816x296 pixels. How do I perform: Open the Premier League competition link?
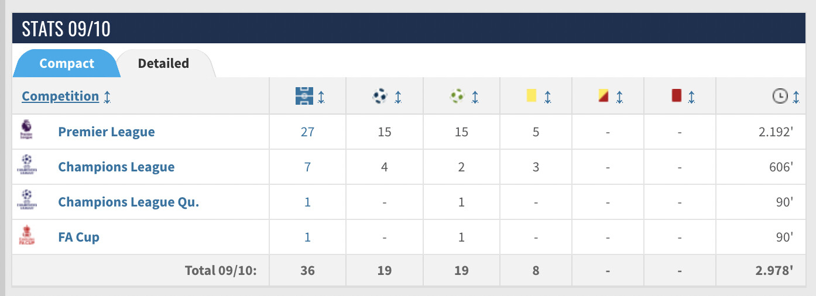point(107,132)
